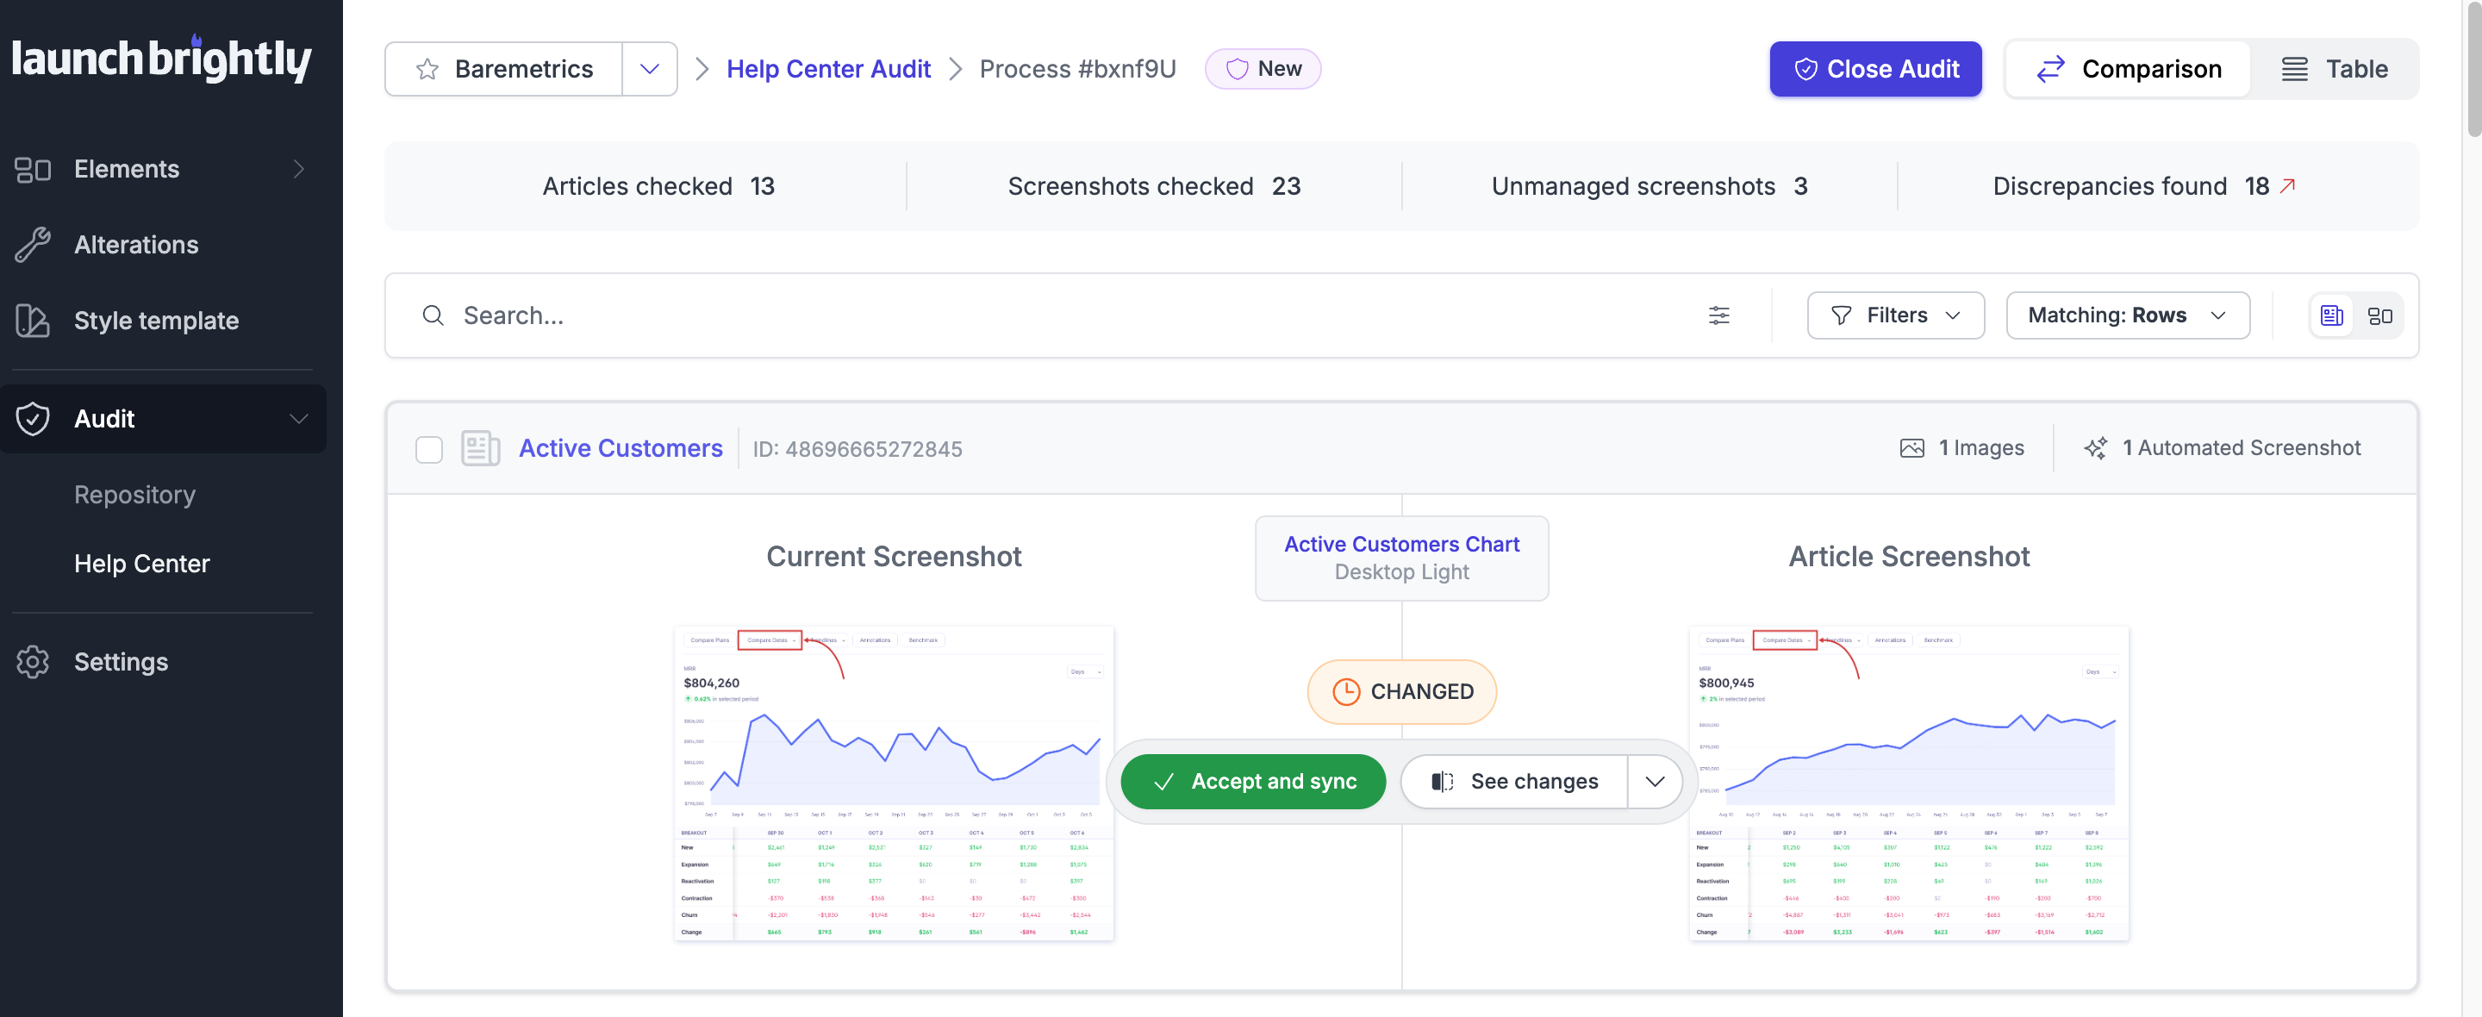Expand the See changes dropdown arrow
This screenshot has width=2482, height=1017.
coord(1655,782)
